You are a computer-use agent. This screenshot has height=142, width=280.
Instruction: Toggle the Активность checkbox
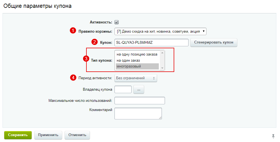pos(117,22)
